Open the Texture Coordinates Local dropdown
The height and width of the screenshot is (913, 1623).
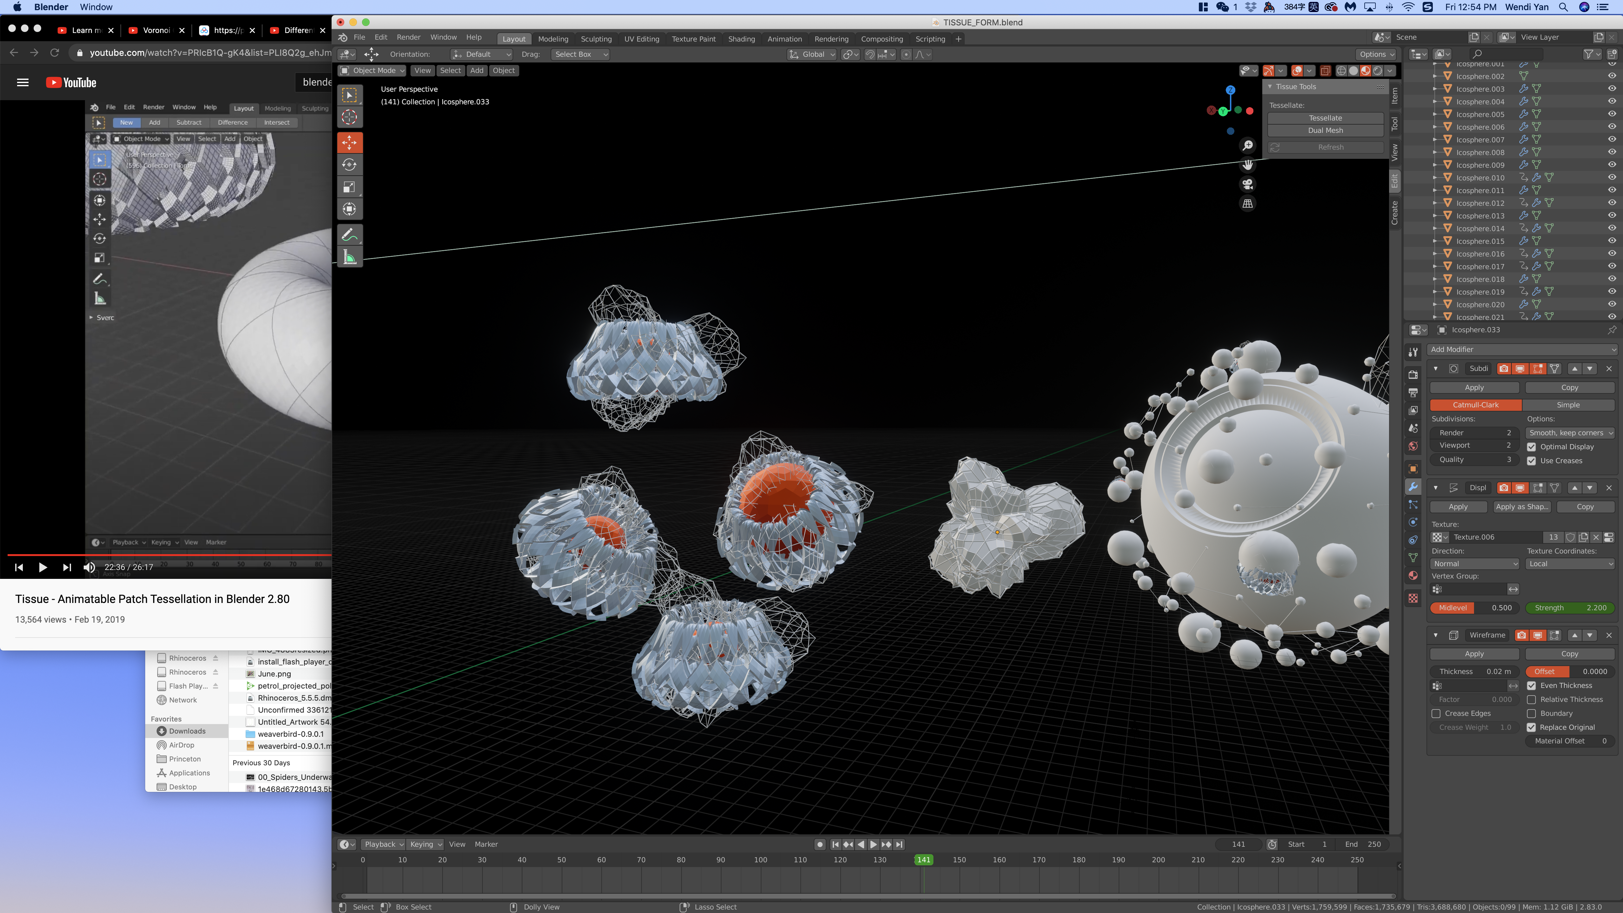click(1570, 564)
